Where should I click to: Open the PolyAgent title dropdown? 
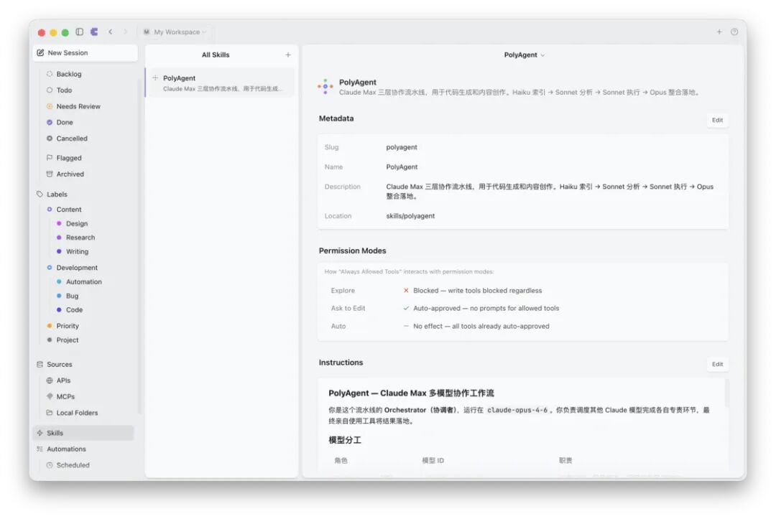coord(524,55)
